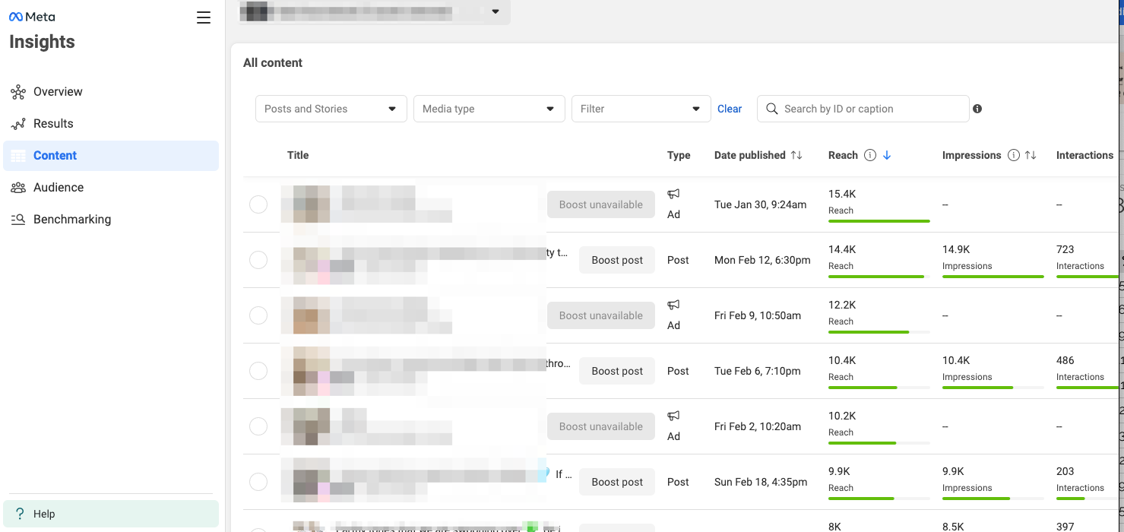Click the Meta logo
Viewport: 1124px width, 532px height.
point(31,15)
